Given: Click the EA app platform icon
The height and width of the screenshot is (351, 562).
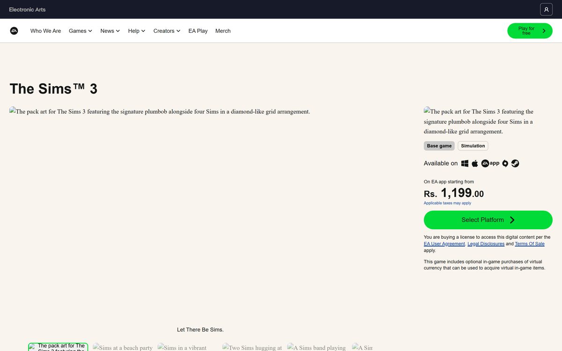Looking at the screenshot, I should [490, 163].
